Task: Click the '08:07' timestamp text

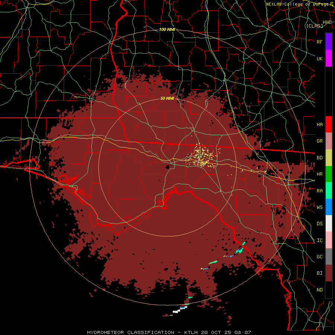Action: tap(243, 332)
